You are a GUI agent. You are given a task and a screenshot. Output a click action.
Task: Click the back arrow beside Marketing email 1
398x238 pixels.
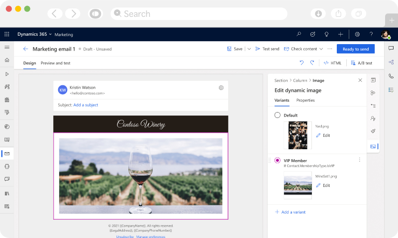coord(25,49)
